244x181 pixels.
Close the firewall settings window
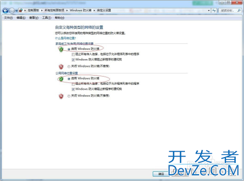[237, 2]
